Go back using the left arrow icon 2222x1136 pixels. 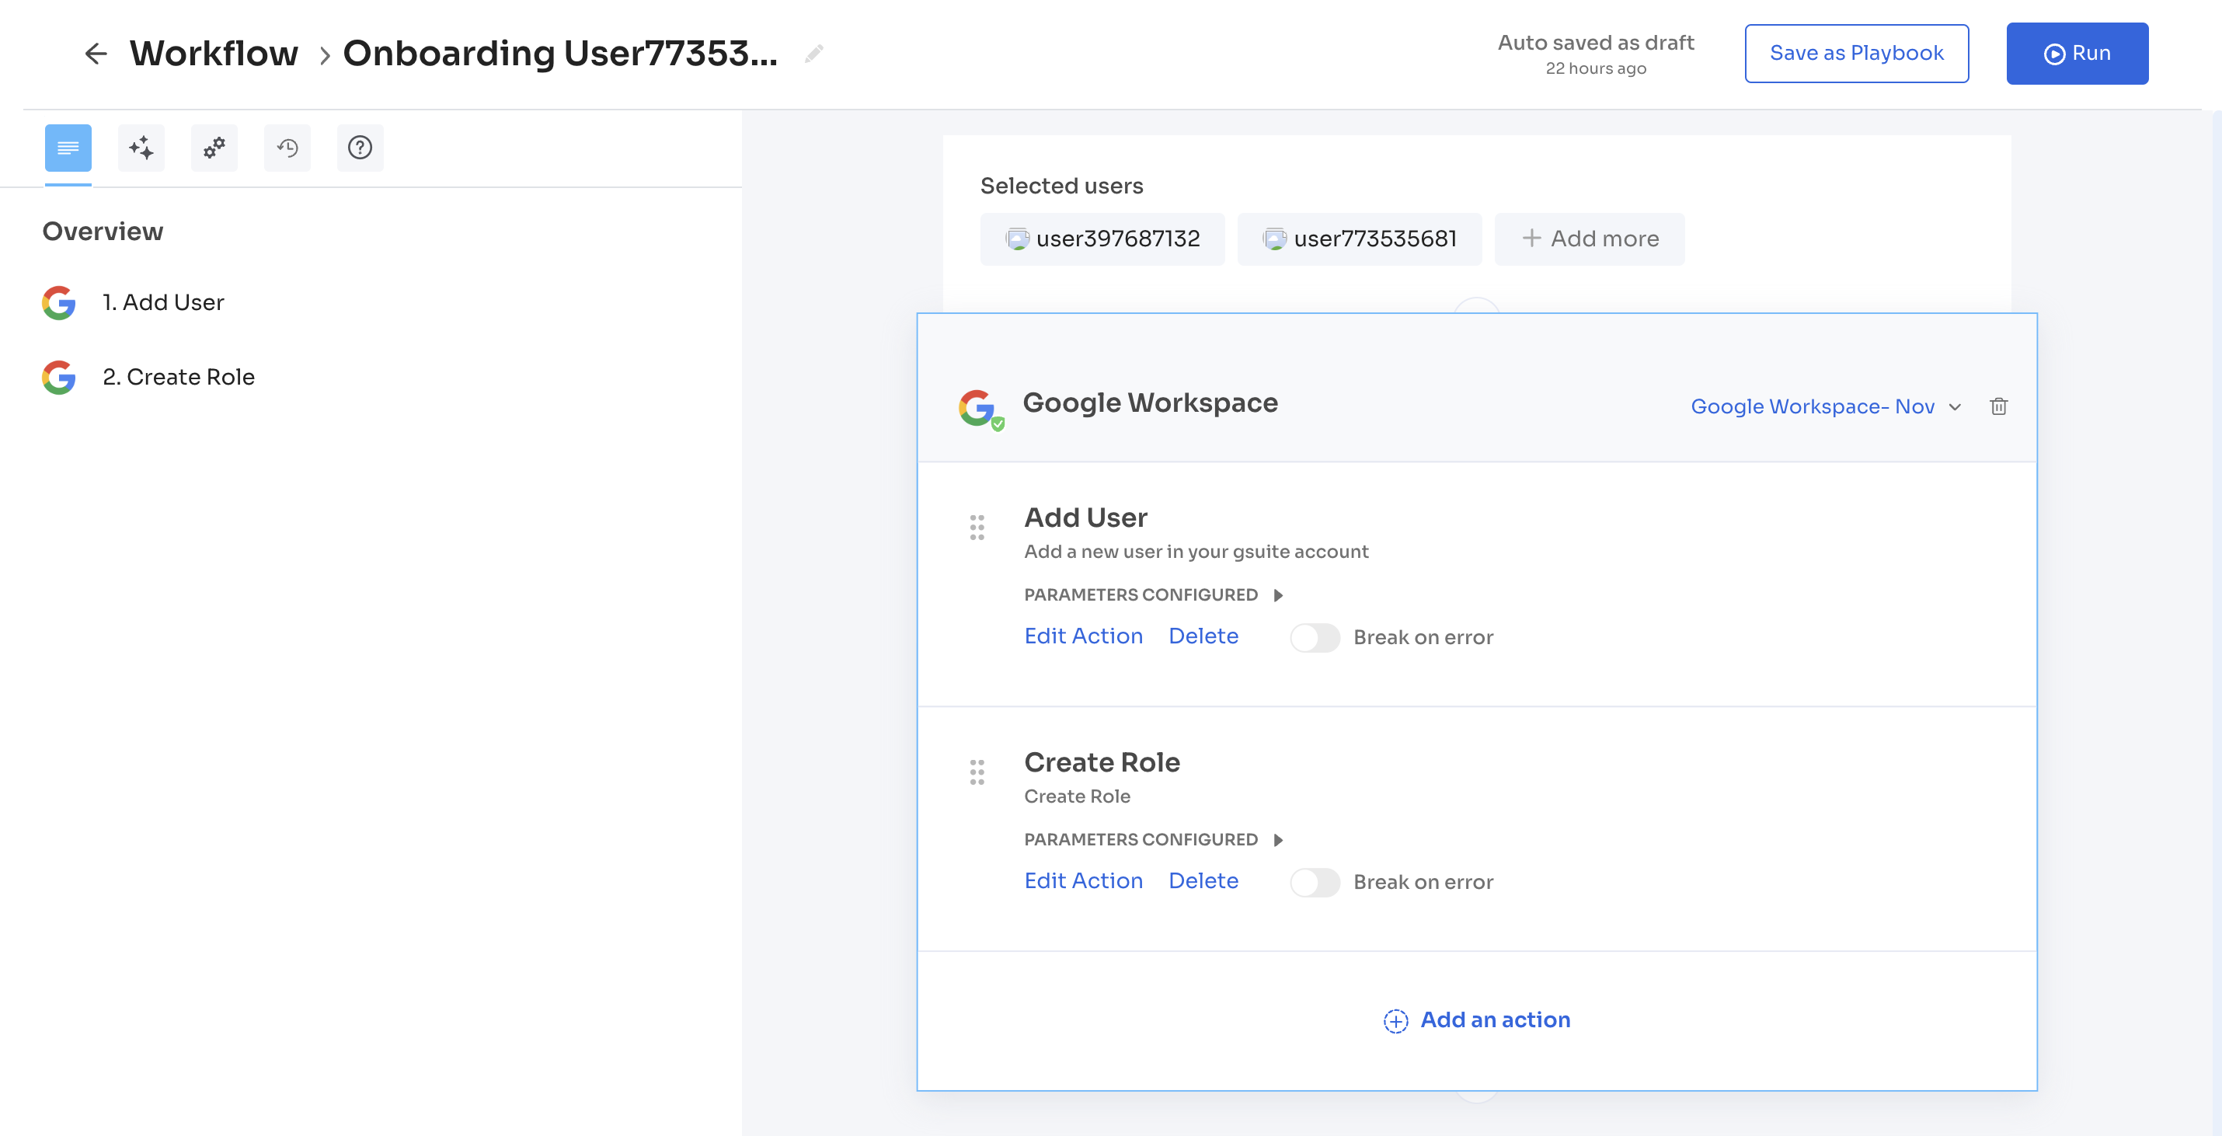point(96,54)
